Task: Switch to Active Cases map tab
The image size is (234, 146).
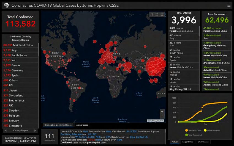Action: coord(82,125)
